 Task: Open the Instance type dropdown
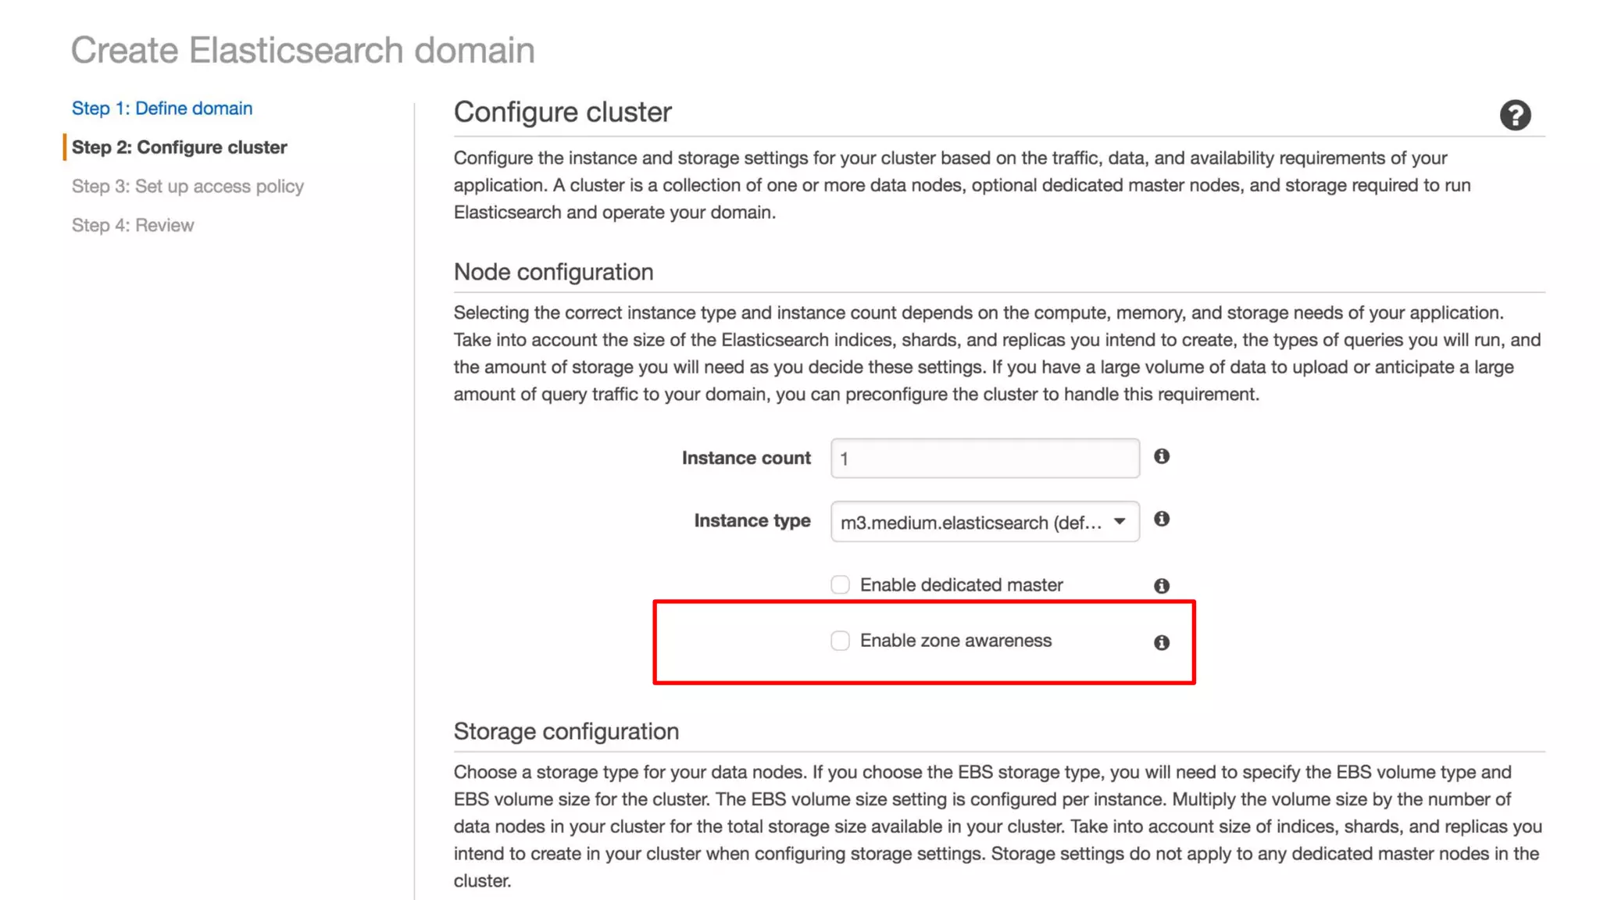click(x=984, y=522)
